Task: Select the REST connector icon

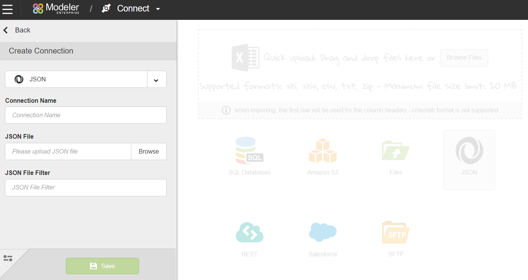Action: point(249,233)
